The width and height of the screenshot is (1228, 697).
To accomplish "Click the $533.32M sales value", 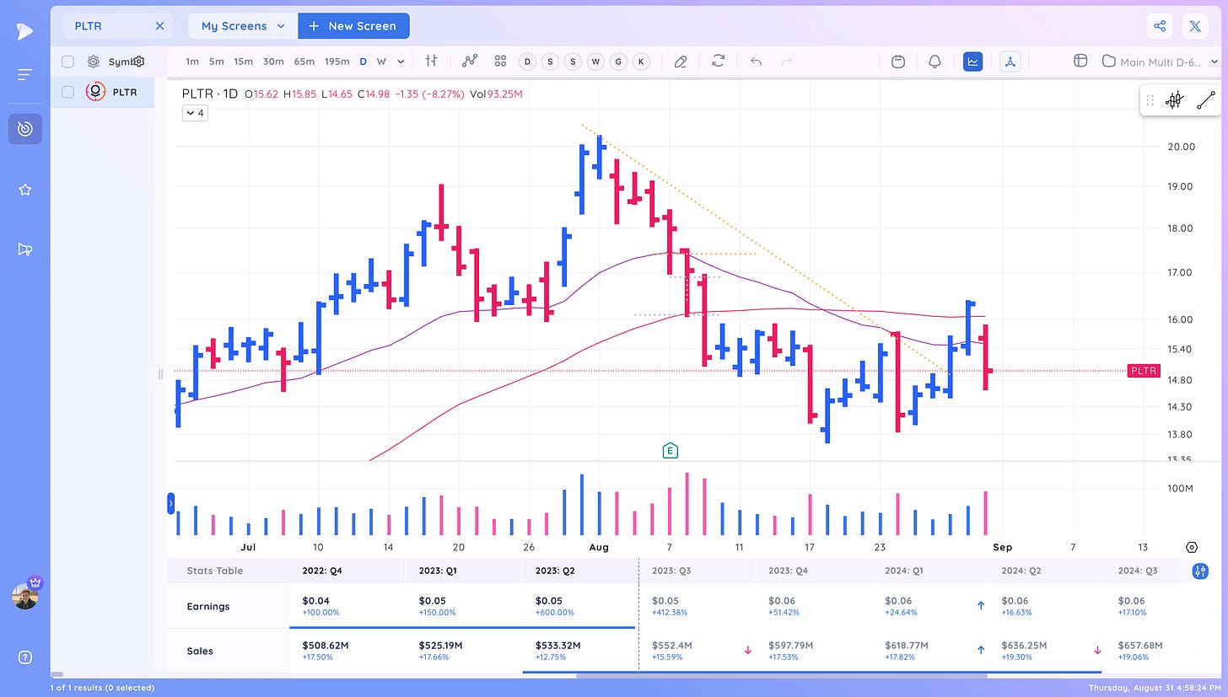I will click(x=558, y=645).
